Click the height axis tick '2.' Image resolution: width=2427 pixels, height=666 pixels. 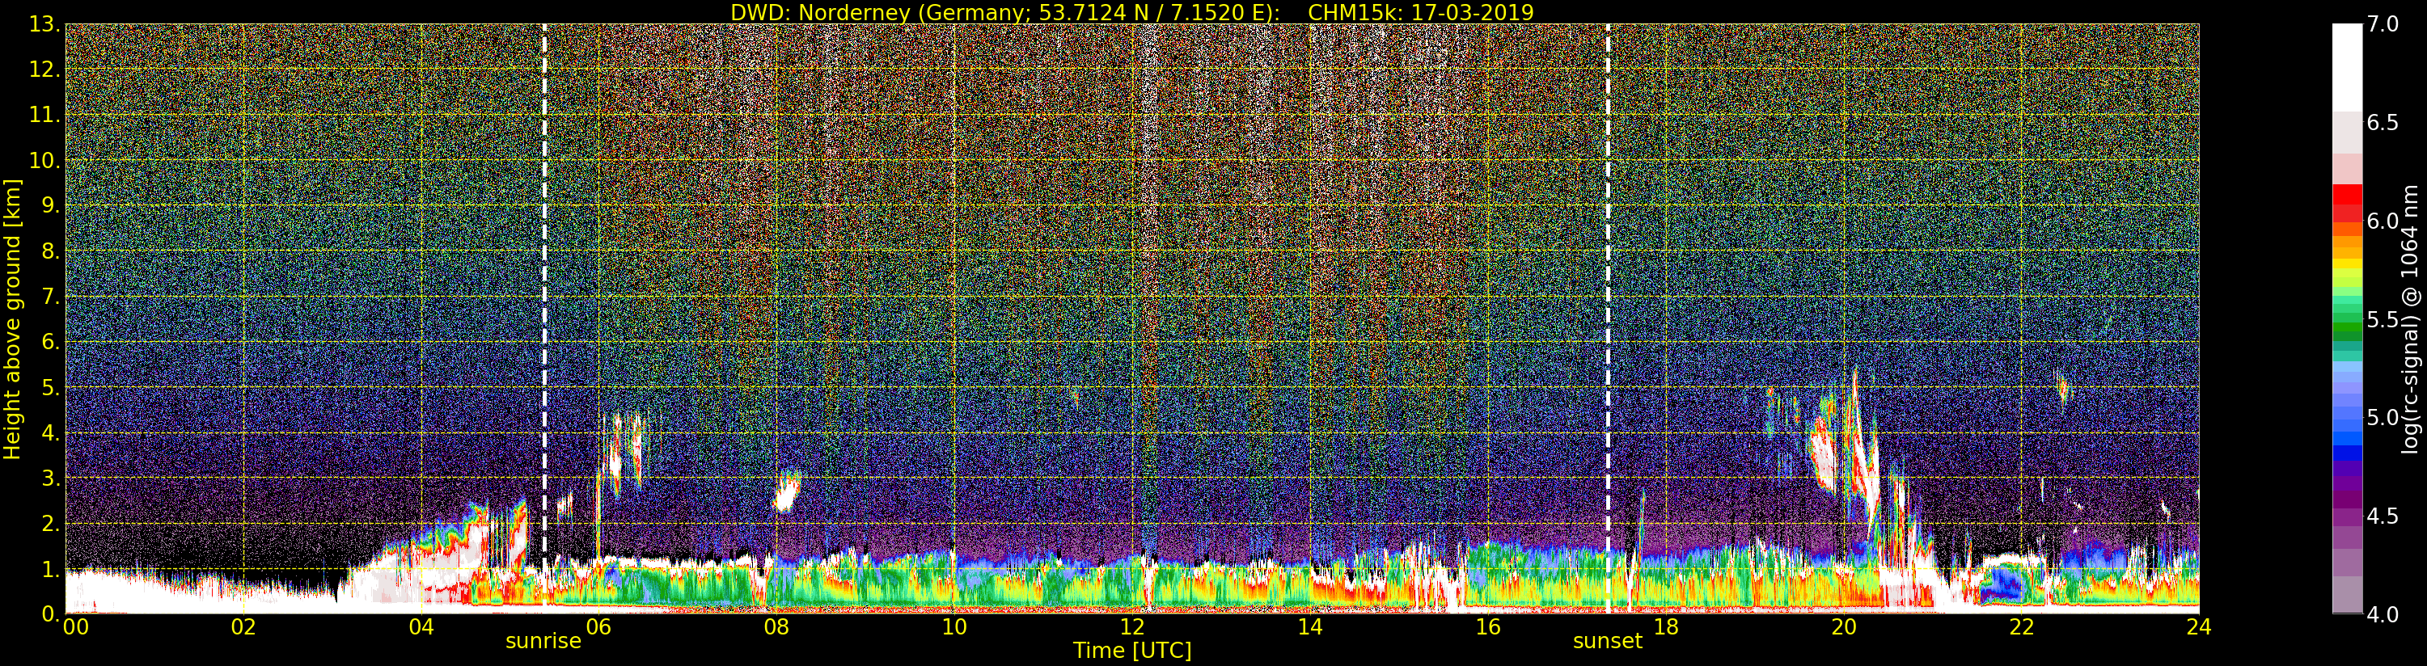[x=51, y=523]
